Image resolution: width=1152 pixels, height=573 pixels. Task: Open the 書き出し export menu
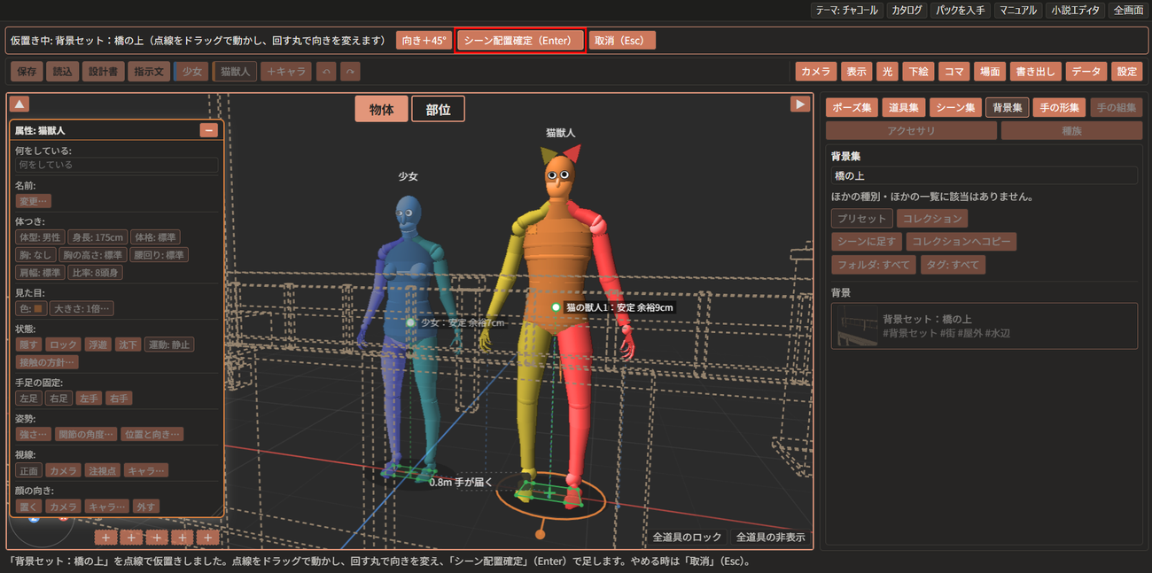click(x=1034, y=72)
